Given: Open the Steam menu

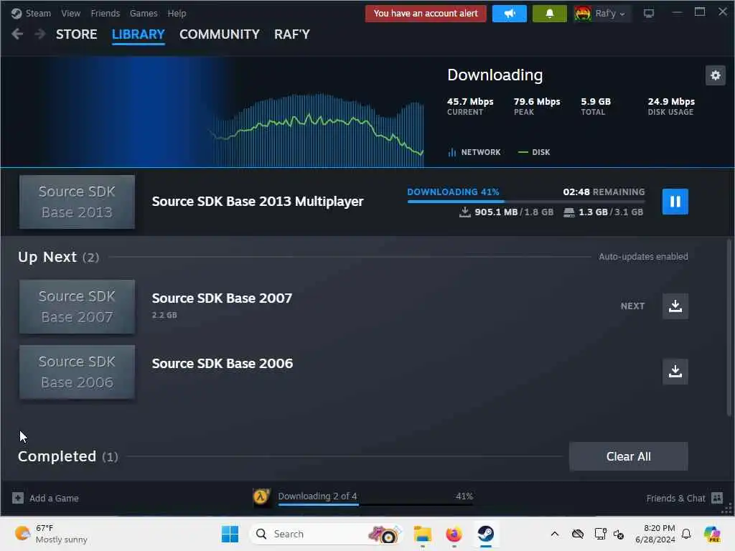Looking at the screenshot, I should (x=38, y=14).
